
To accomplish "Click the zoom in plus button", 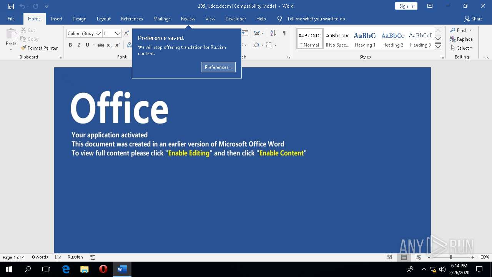I will coord(473,257).
